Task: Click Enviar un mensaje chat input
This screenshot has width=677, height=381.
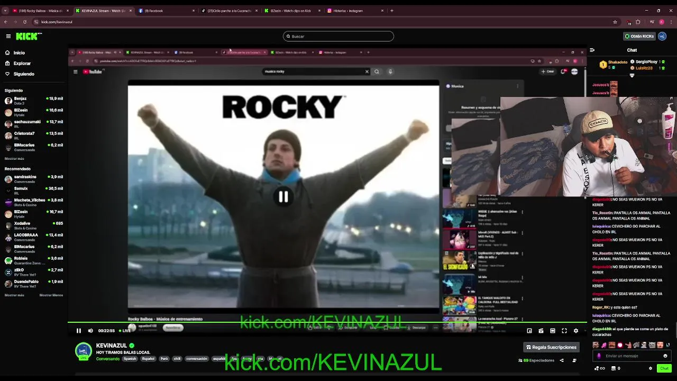Action: click(x=633, y=356)
